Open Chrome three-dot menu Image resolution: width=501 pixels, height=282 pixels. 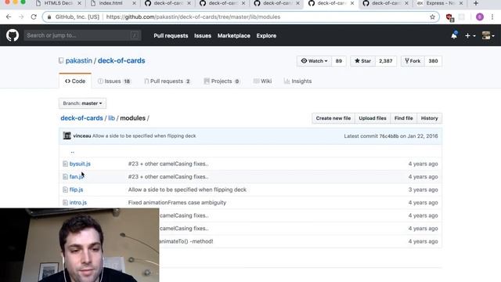492,17
